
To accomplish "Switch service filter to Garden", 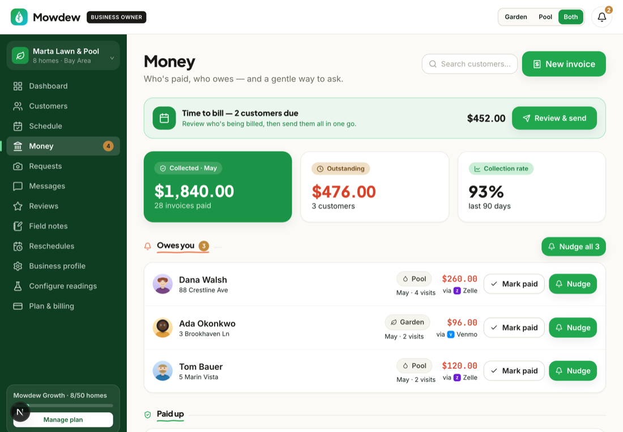I will tap(516, 17).
